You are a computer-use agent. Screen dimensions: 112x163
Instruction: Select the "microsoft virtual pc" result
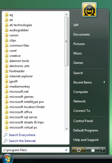[23, 127]
